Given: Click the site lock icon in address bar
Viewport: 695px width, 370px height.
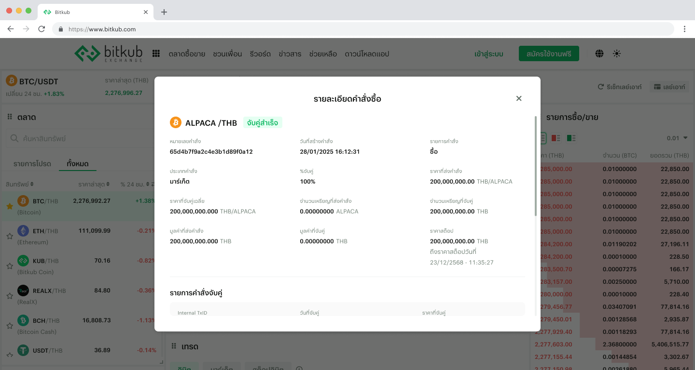Looking at the screenshot, I should coord(61,29).
